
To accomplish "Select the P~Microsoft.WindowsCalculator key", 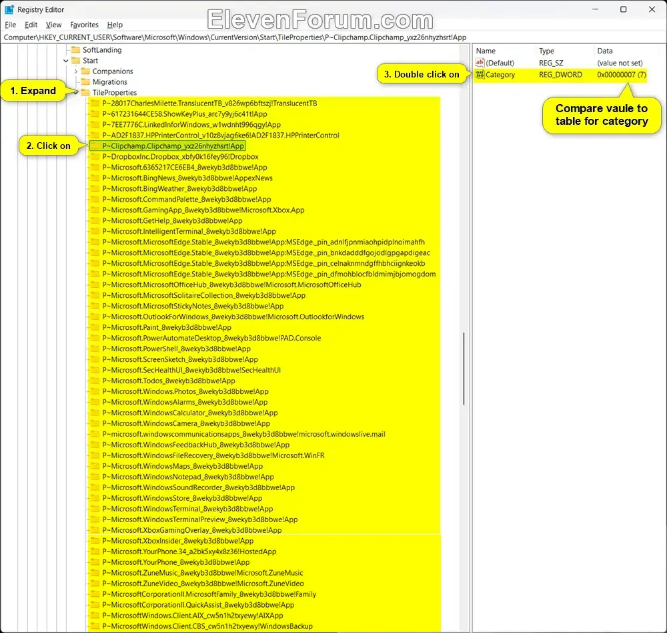I will [189, 413].
